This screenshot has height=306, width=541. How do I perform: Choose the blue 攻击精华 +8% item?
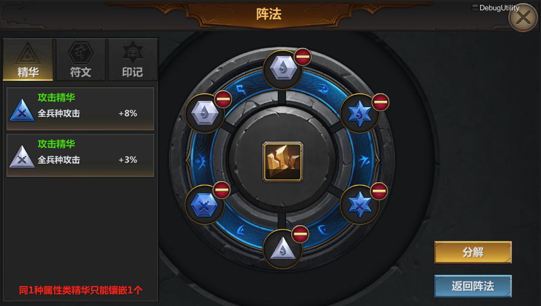point(80,108)
